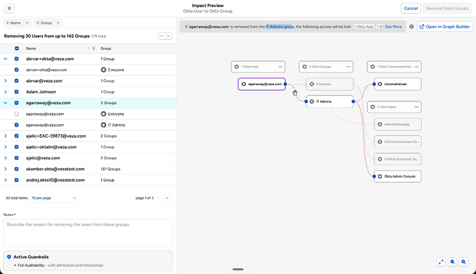476x274 pixels.
Task: Click the Everyone group icon under abrvar+okta
Action: (104, 70)
